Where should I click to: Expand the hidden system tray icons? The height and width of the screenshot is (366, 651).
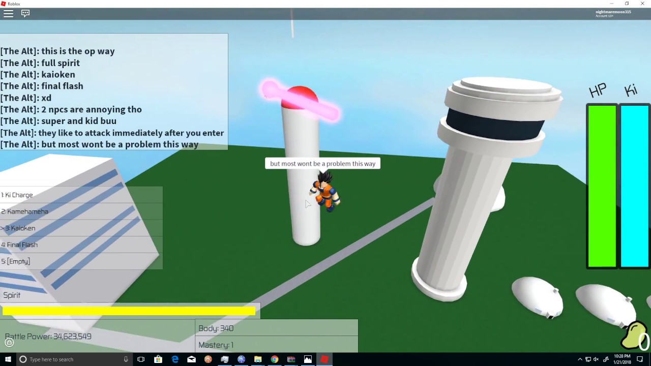tap(580, 359)
